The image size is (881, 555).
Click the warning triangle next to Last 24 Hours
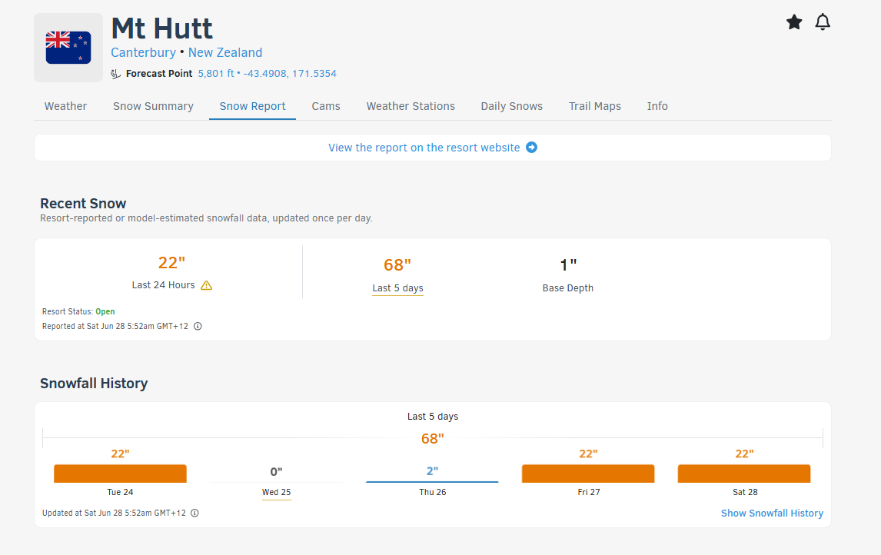pyautogui.click(x=207, y=285)
